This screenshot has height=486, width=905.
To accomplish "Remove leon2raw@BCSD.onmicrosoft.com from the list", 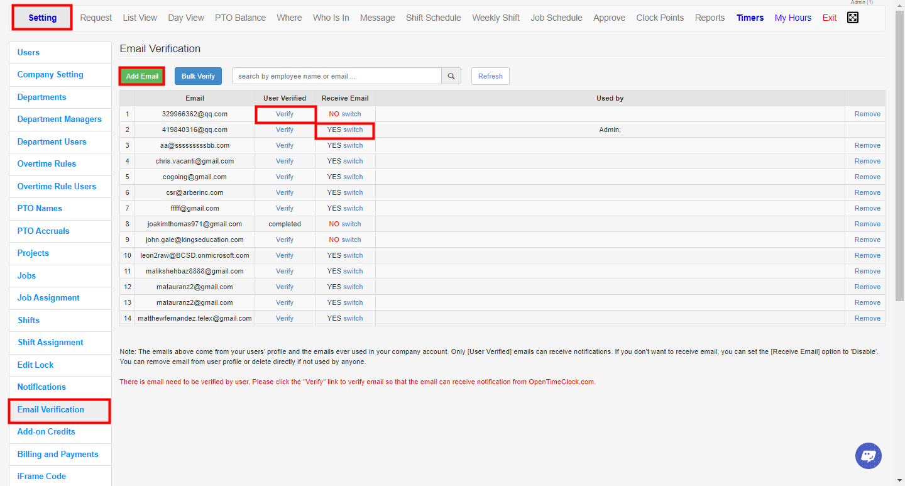I will pyautogui.click(x=867, y=255).
